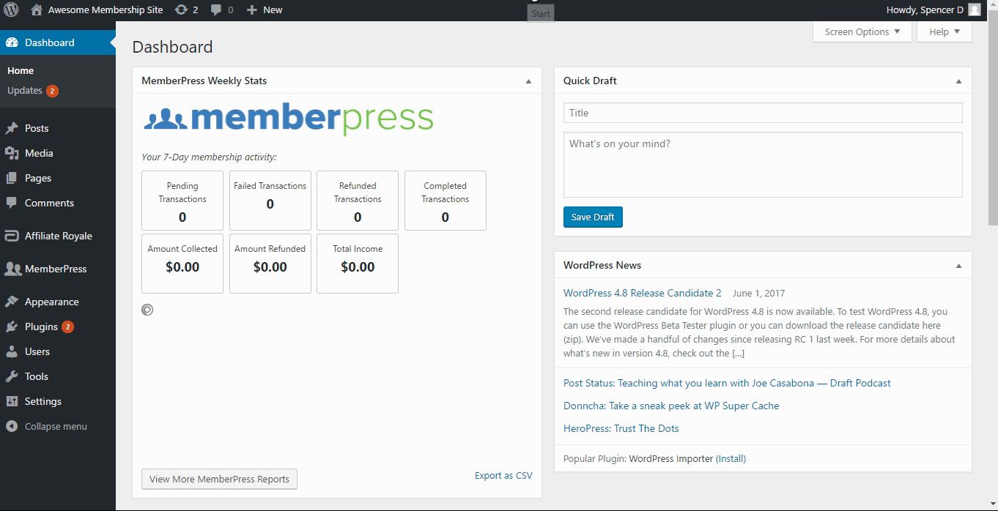Click the plus icon beside New
The width and height of the screenshot is (998, 511).
[251, 10]
